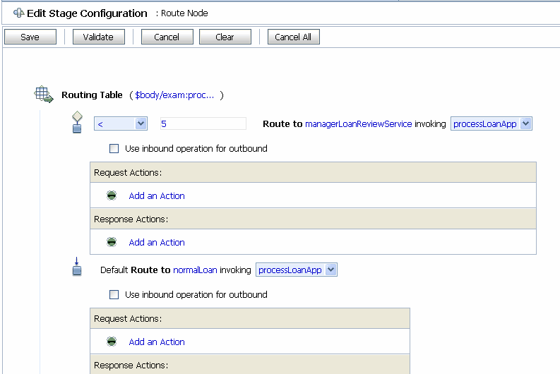Click the Cancel All button
The height and width of the screenshot is (374, 560).
tap(294, 37)
